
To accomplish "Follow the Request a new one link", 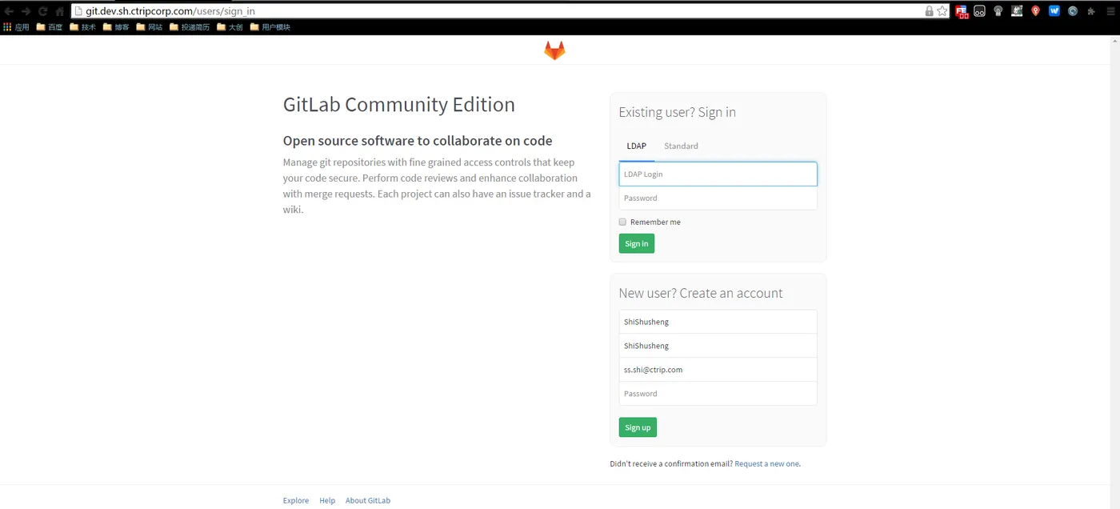I will [766, 464].
